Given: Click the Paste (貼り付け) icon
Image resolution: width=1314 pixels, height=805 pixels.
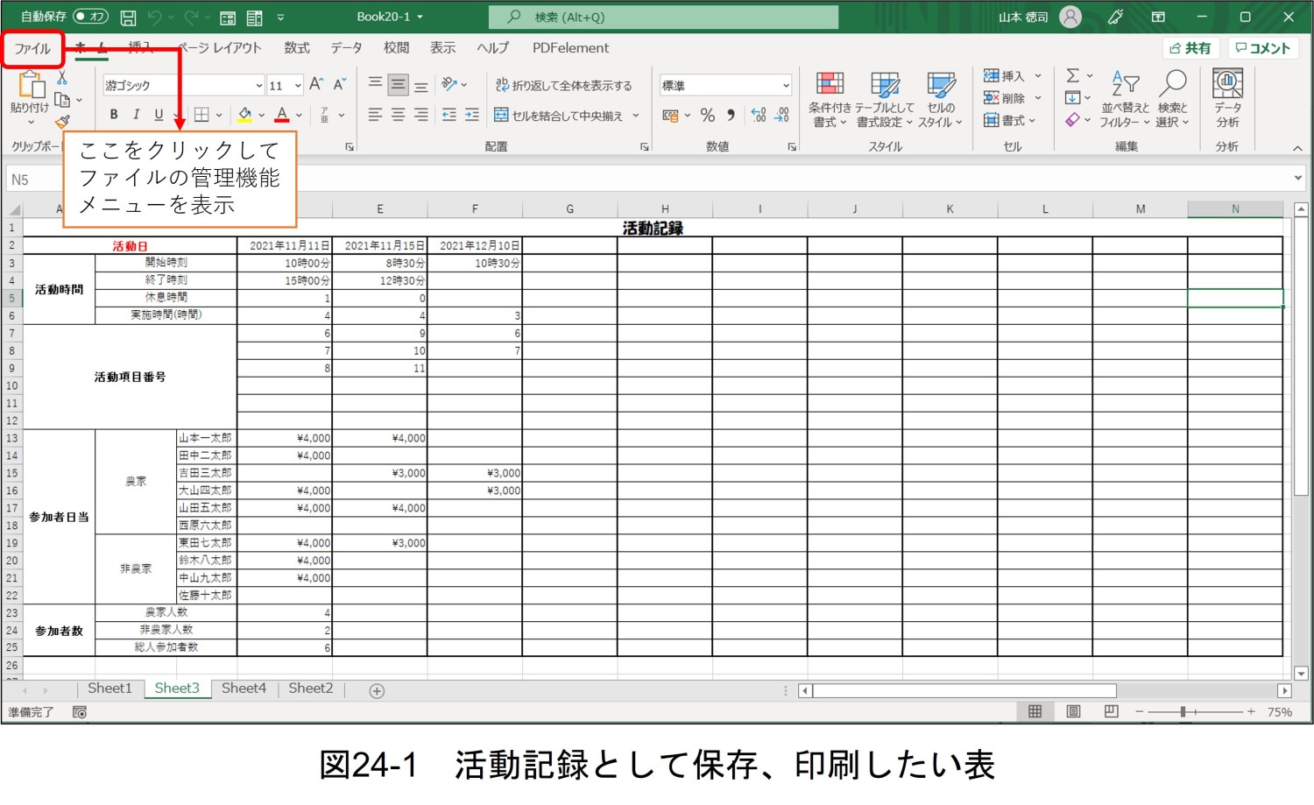Looking at the screenshot, I should click(x=31, y=85).
